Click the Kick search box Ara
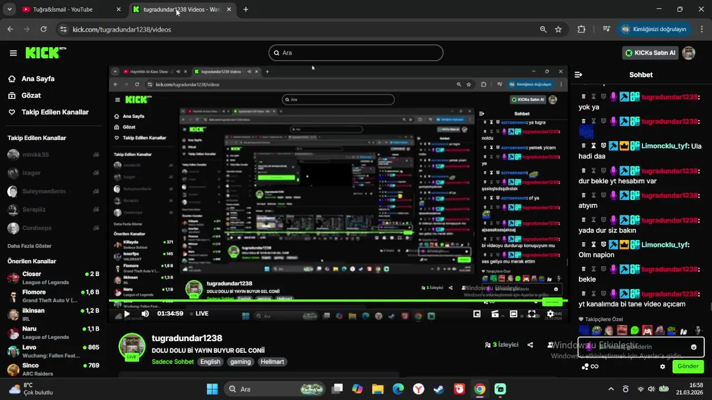712x400 pixels. coord(356,53)
